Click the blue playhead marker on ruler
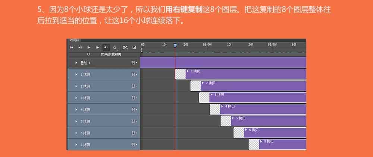The image size is (373, 157). [175, 45]
